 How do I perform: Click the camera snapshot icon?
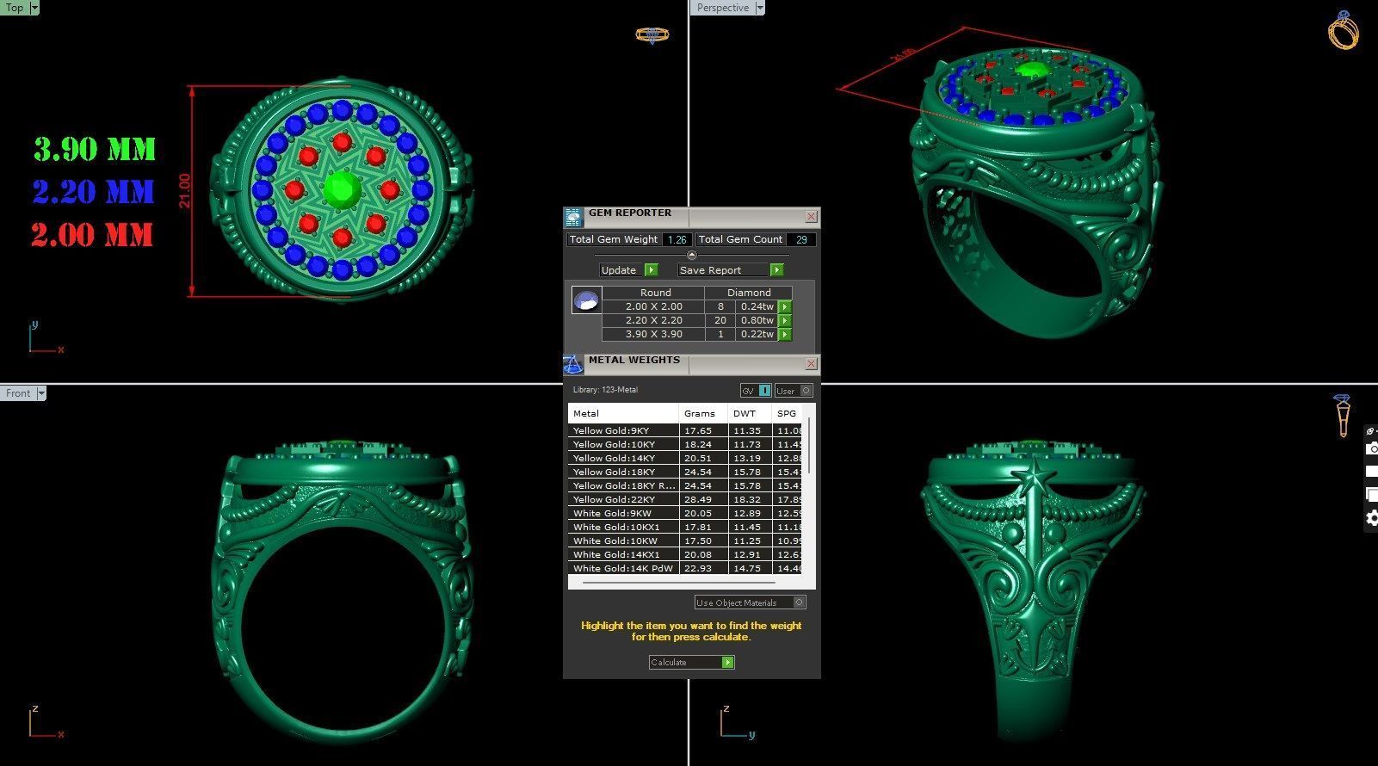click(x=1371, y=448)
